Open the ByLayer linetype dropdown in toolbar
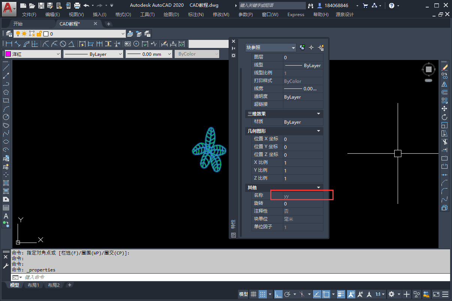This screenshot has height=301, width=452. click(93, 54)
